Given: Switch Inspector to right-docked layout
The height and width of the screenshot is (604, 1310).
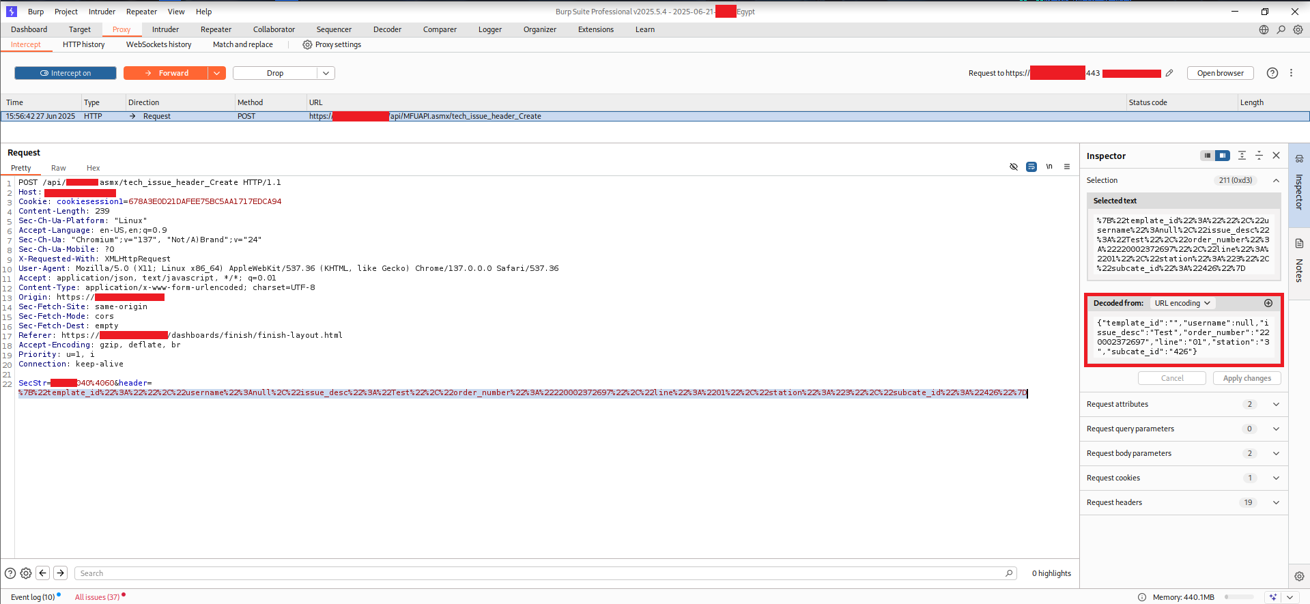Looking at the screenshot, I should point(1223,156).
